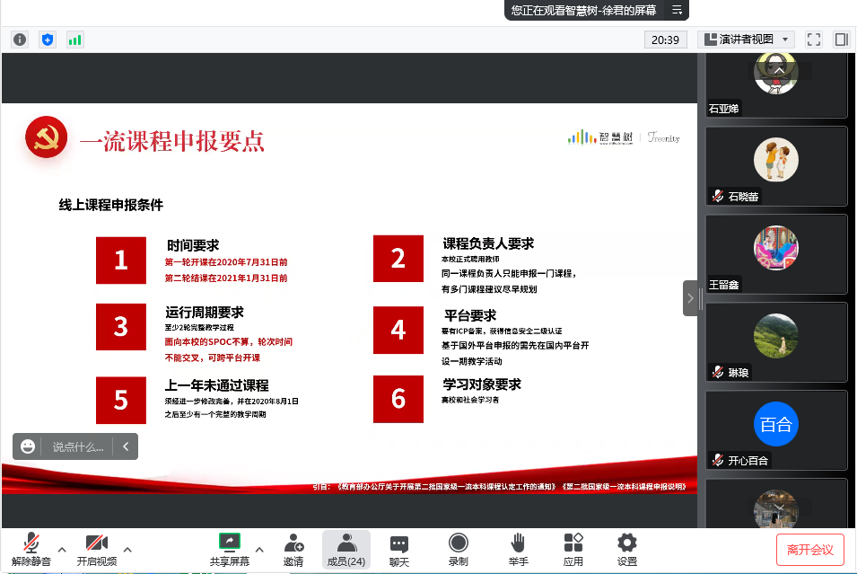Screen dimensions: 857x574
Task: Check the green network signal icon
Action: pos(74,40)
